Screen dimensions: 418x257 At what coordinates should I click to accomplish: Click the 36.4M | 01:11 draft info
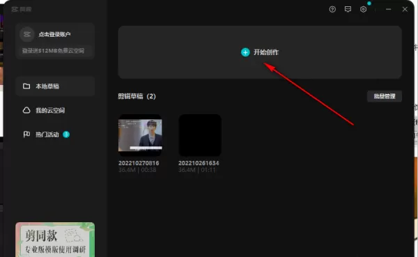pos(197,170)
